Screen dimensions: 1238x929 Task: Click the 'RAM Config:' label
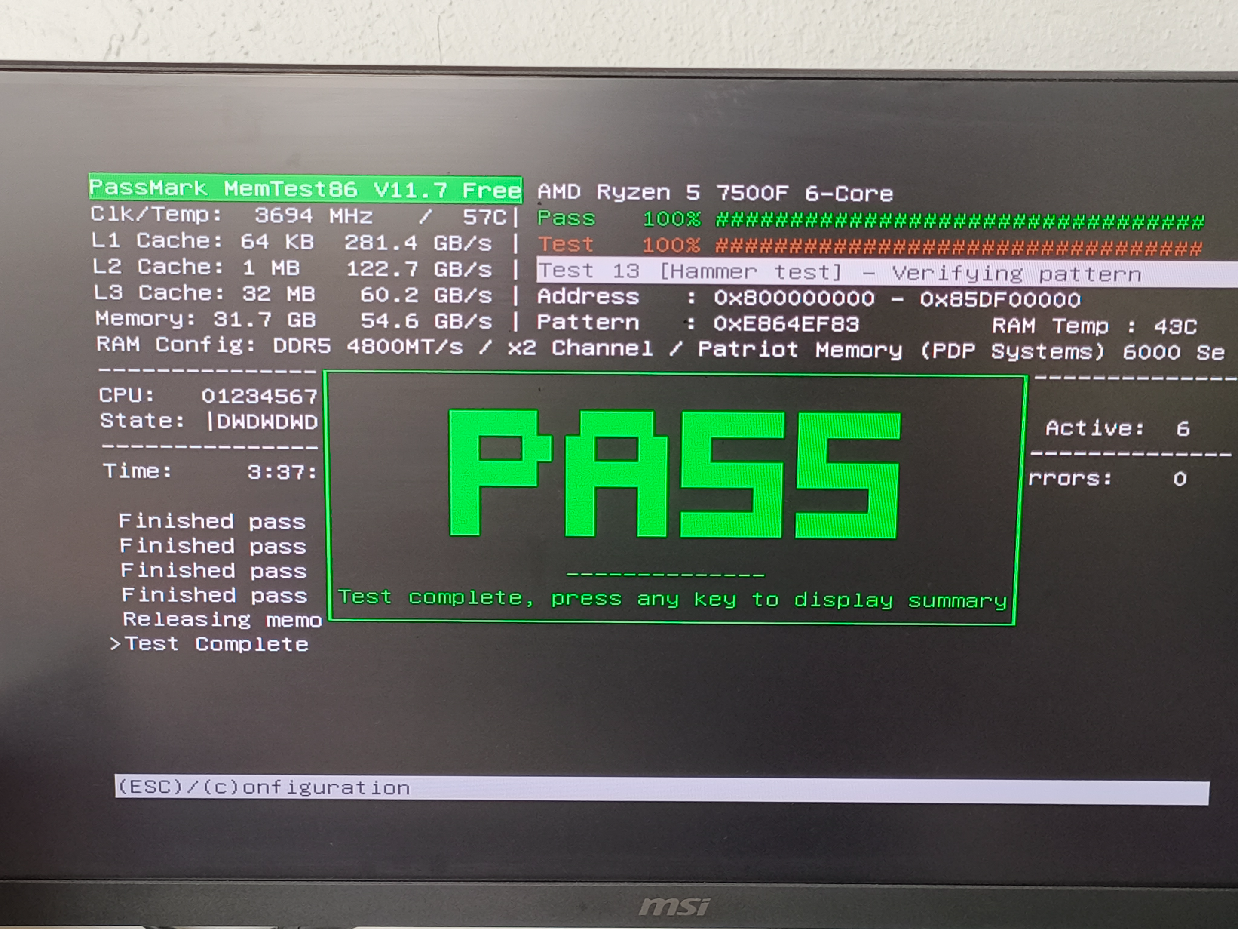click(x=176, y=345)
